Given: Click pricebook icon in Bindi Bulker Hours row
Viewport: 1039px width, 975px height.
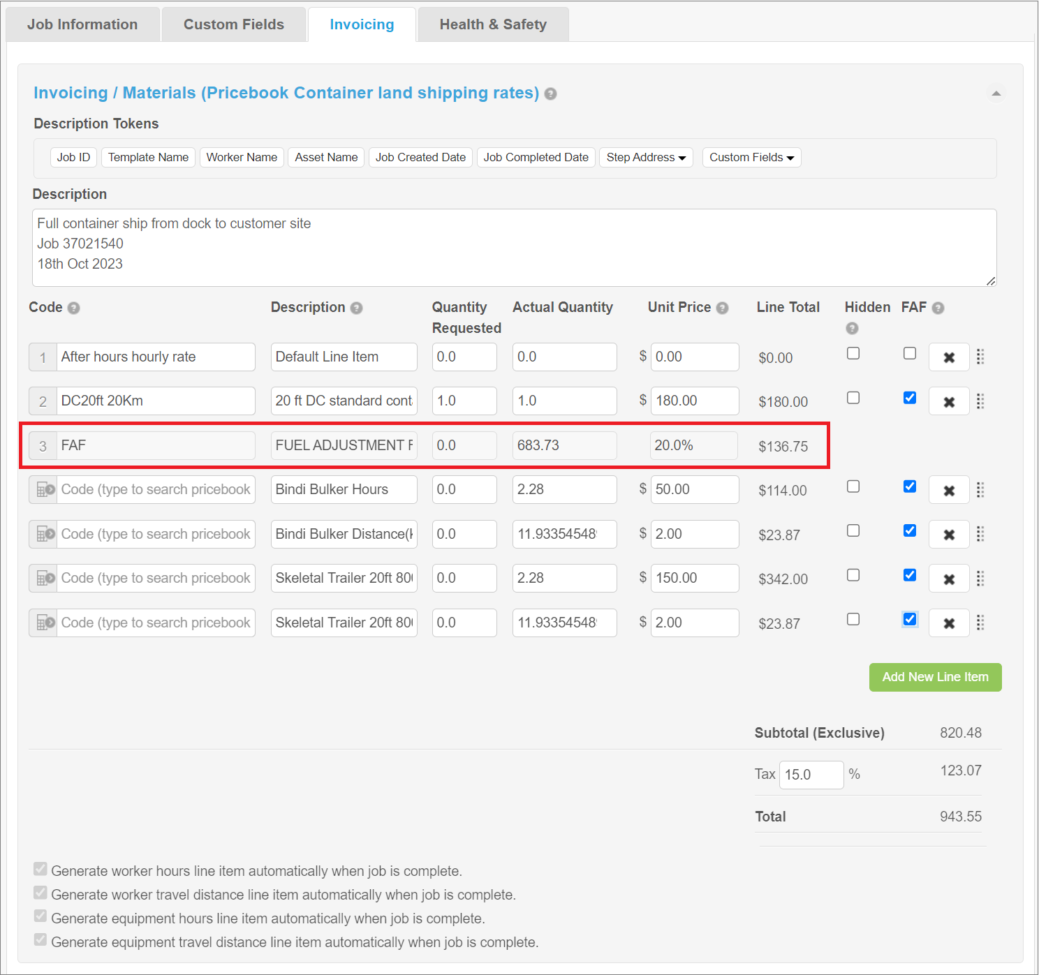Looking at the screenshot, I should [x=43, y=489].
